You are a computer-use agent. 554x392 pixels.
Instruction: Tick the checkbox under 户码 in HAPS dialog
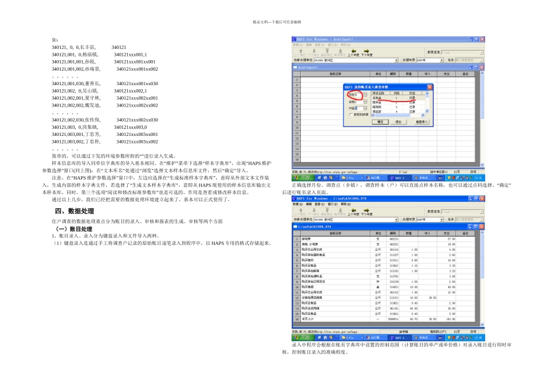click(350, 115)
